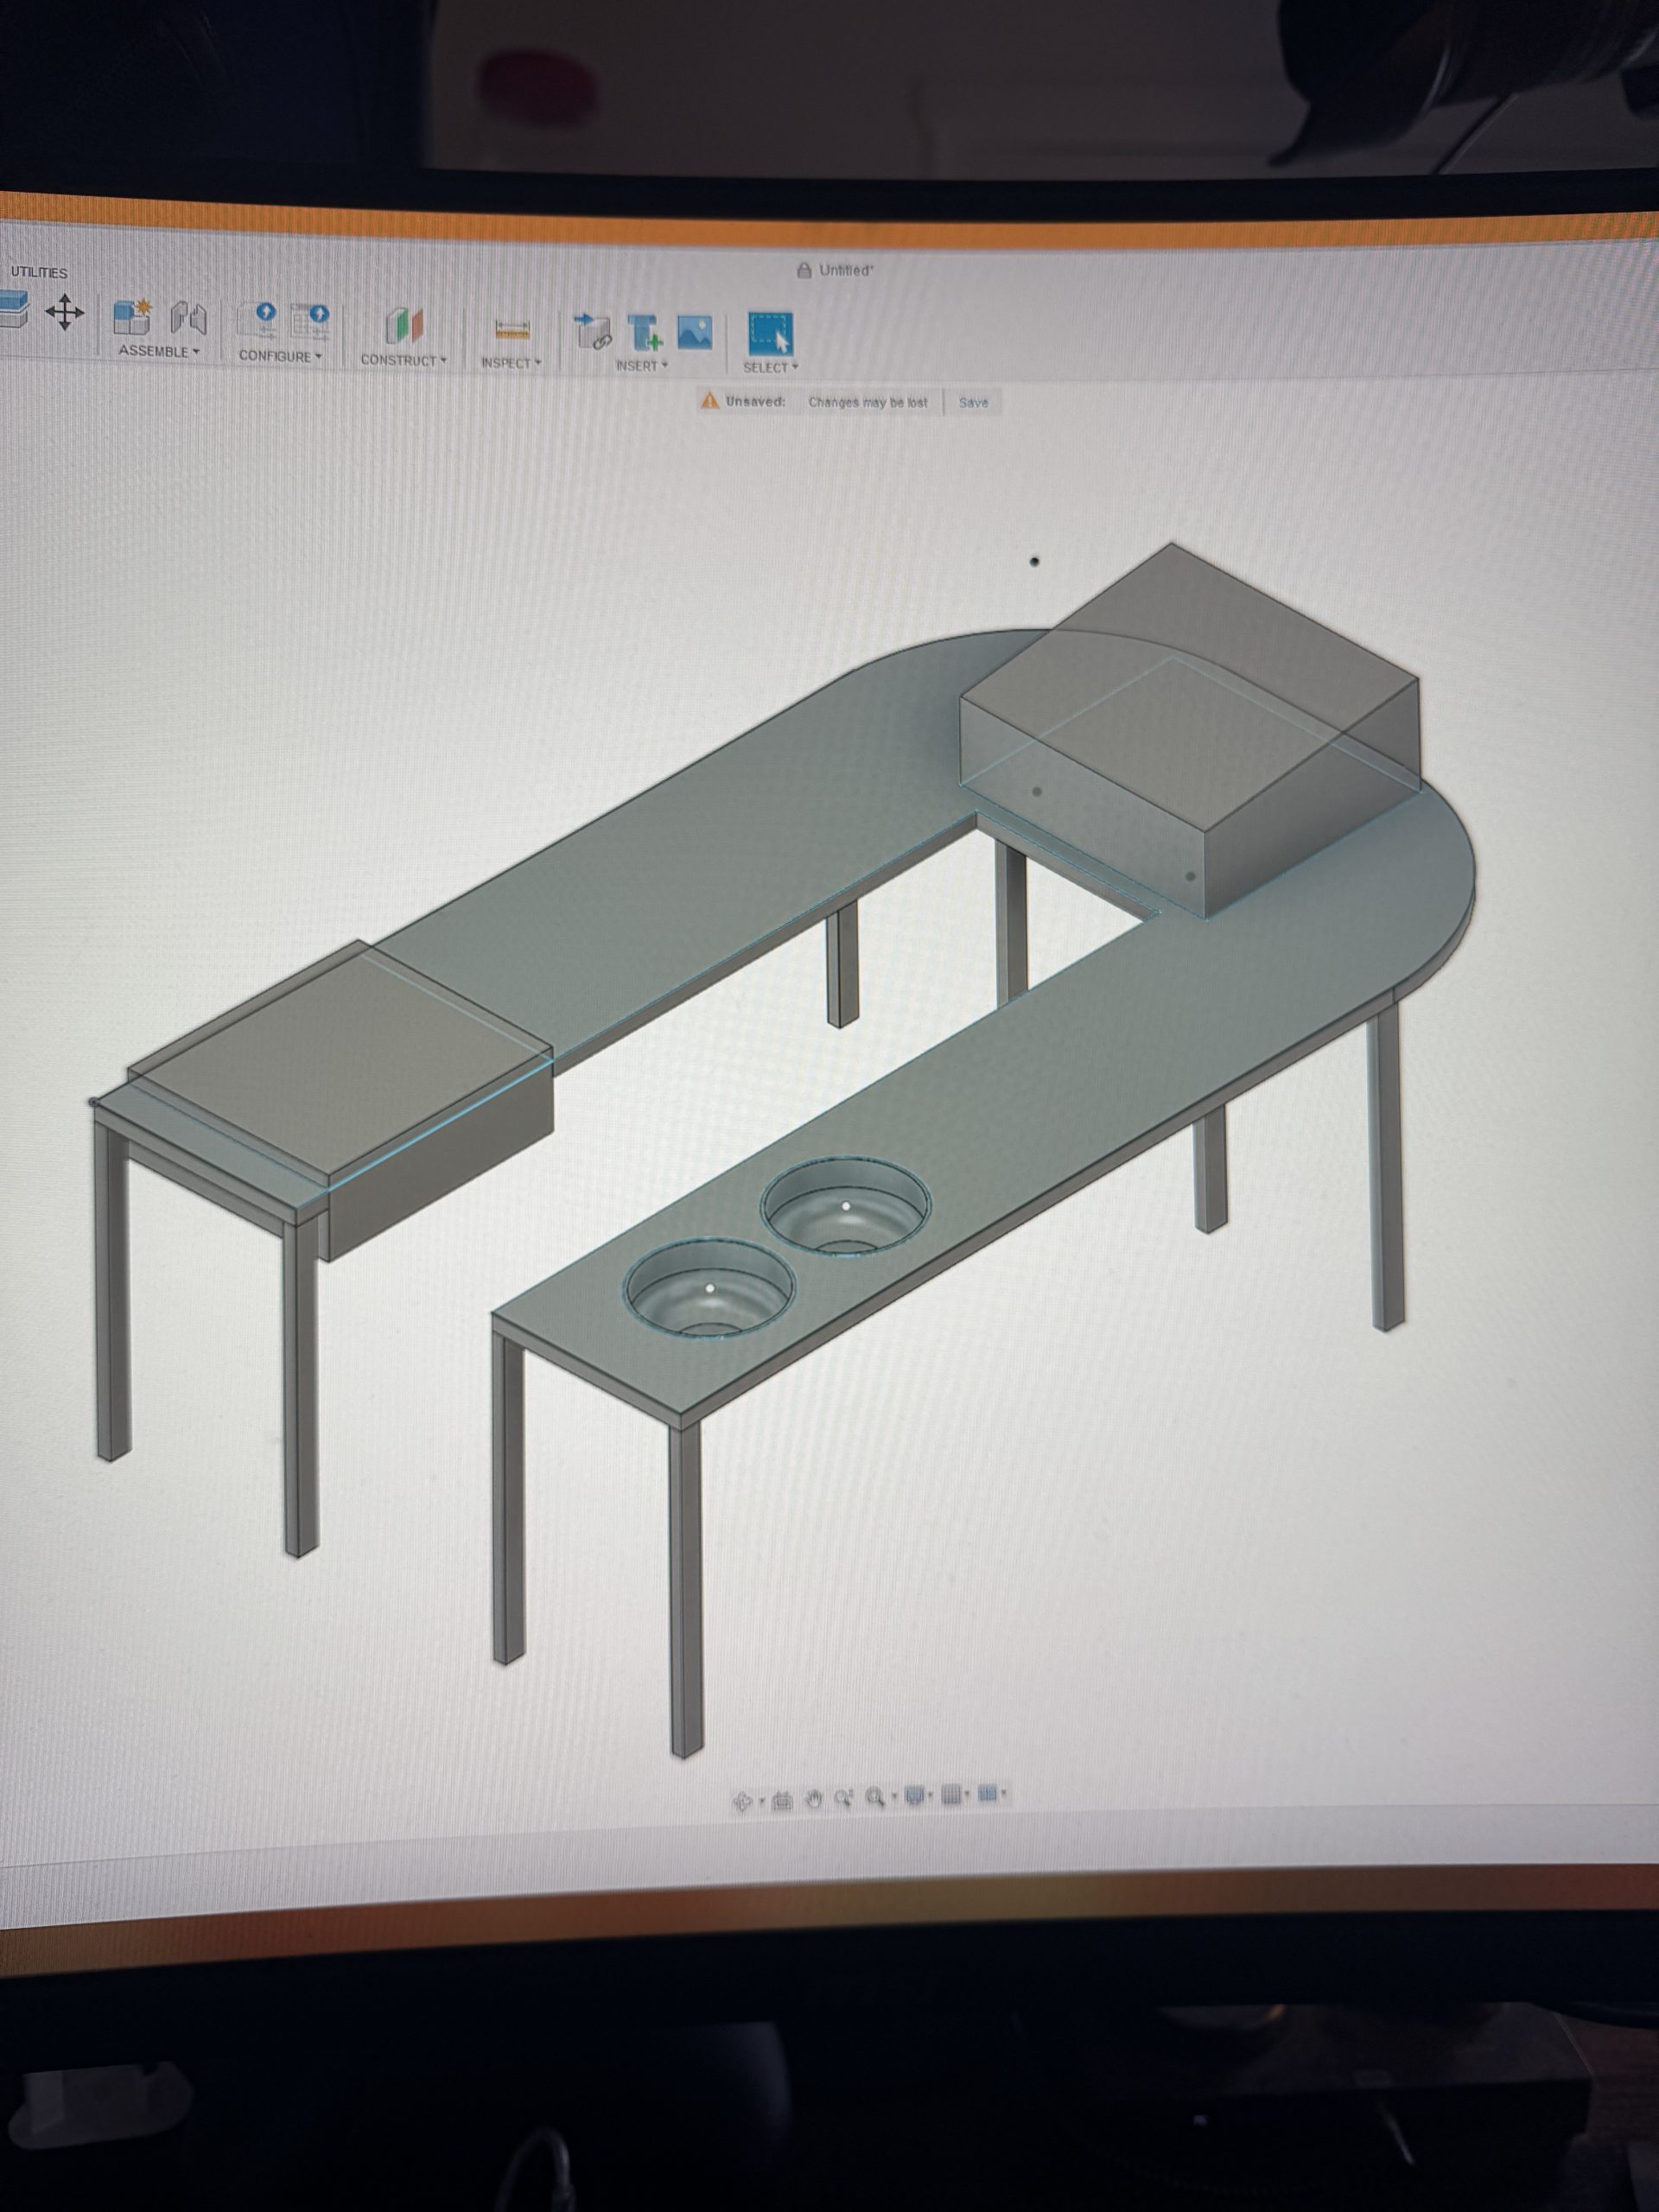This screenshot has height=2212, width=1659.
Task: Open the Display Settings menu
Action: click(915, 1796)
